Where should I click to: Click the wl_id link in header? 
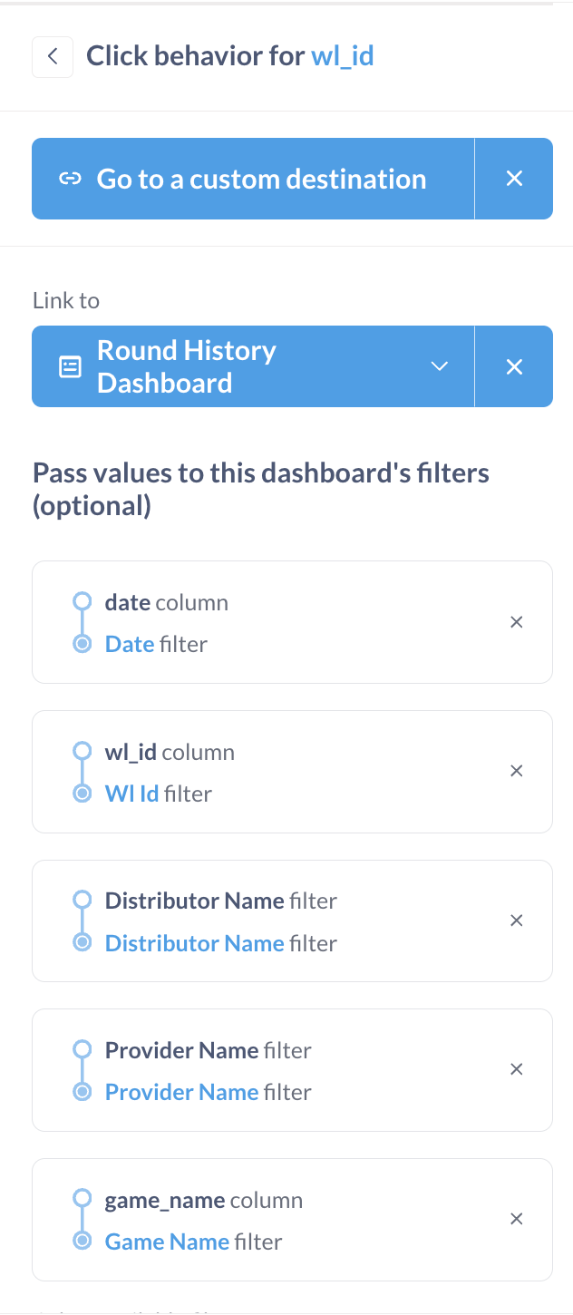pos(343,56)
